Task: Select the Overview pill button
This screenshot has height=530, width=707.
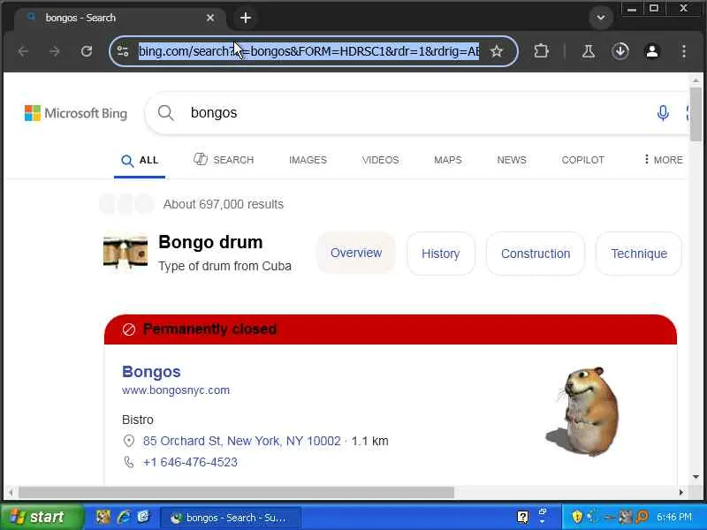Action: 356,253
